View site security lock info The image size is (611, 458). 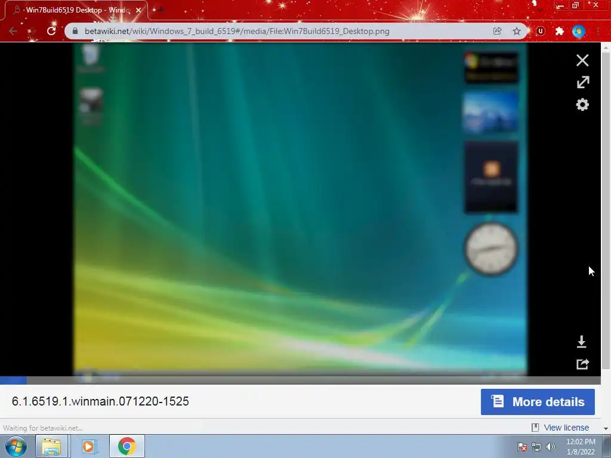coord(75,31)
